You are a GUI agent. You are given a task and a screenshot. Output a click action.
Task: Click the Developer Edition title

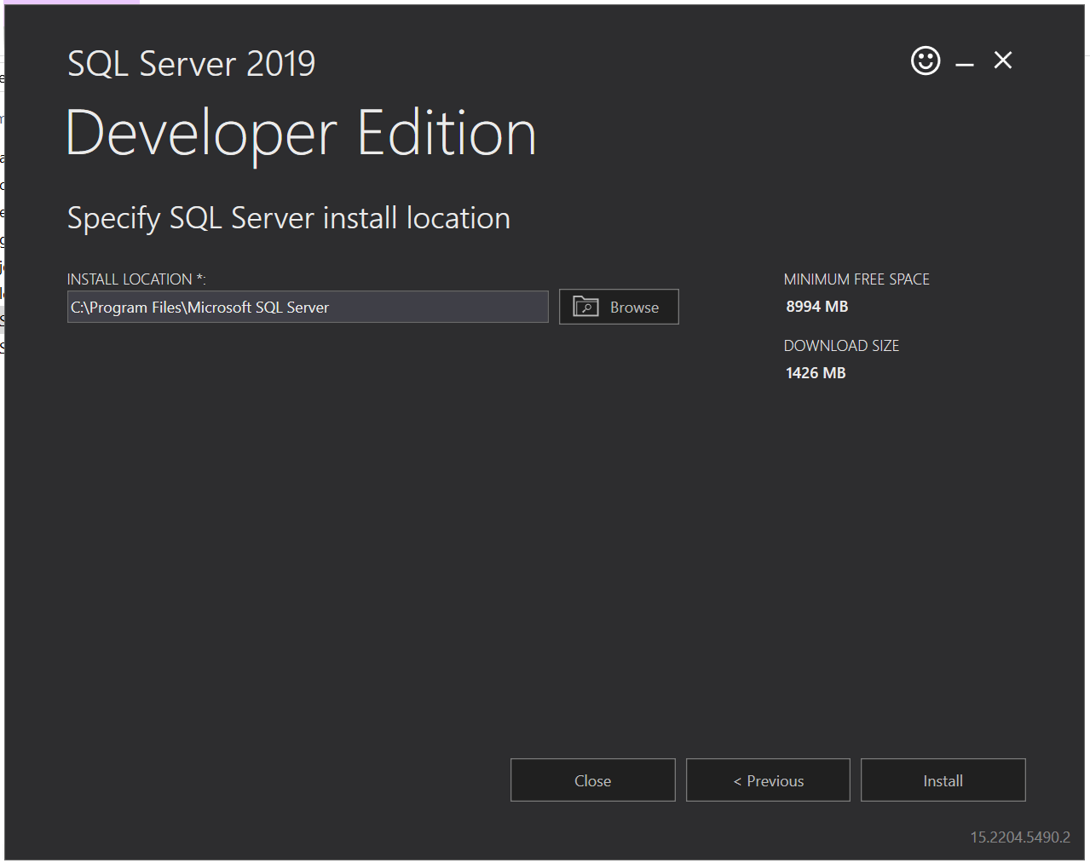click(301, 134)
